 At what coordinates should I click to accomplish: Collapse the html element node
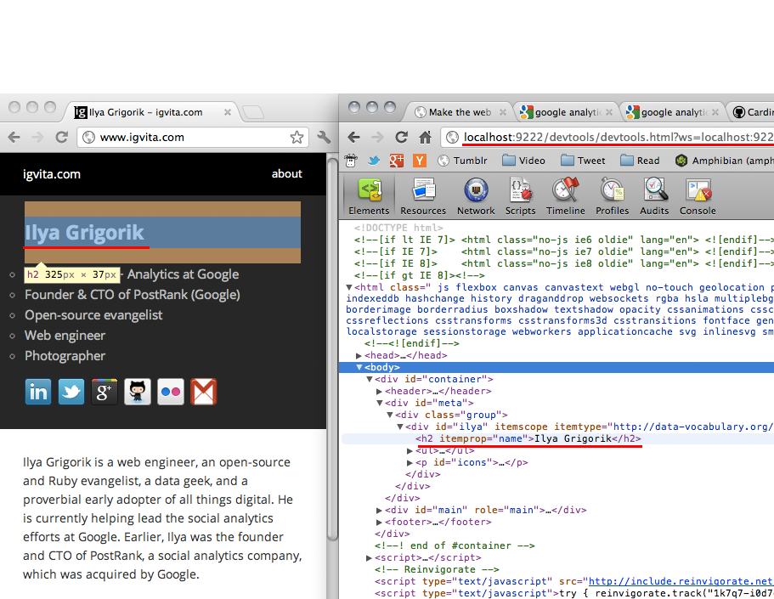(x=349, y=287)
